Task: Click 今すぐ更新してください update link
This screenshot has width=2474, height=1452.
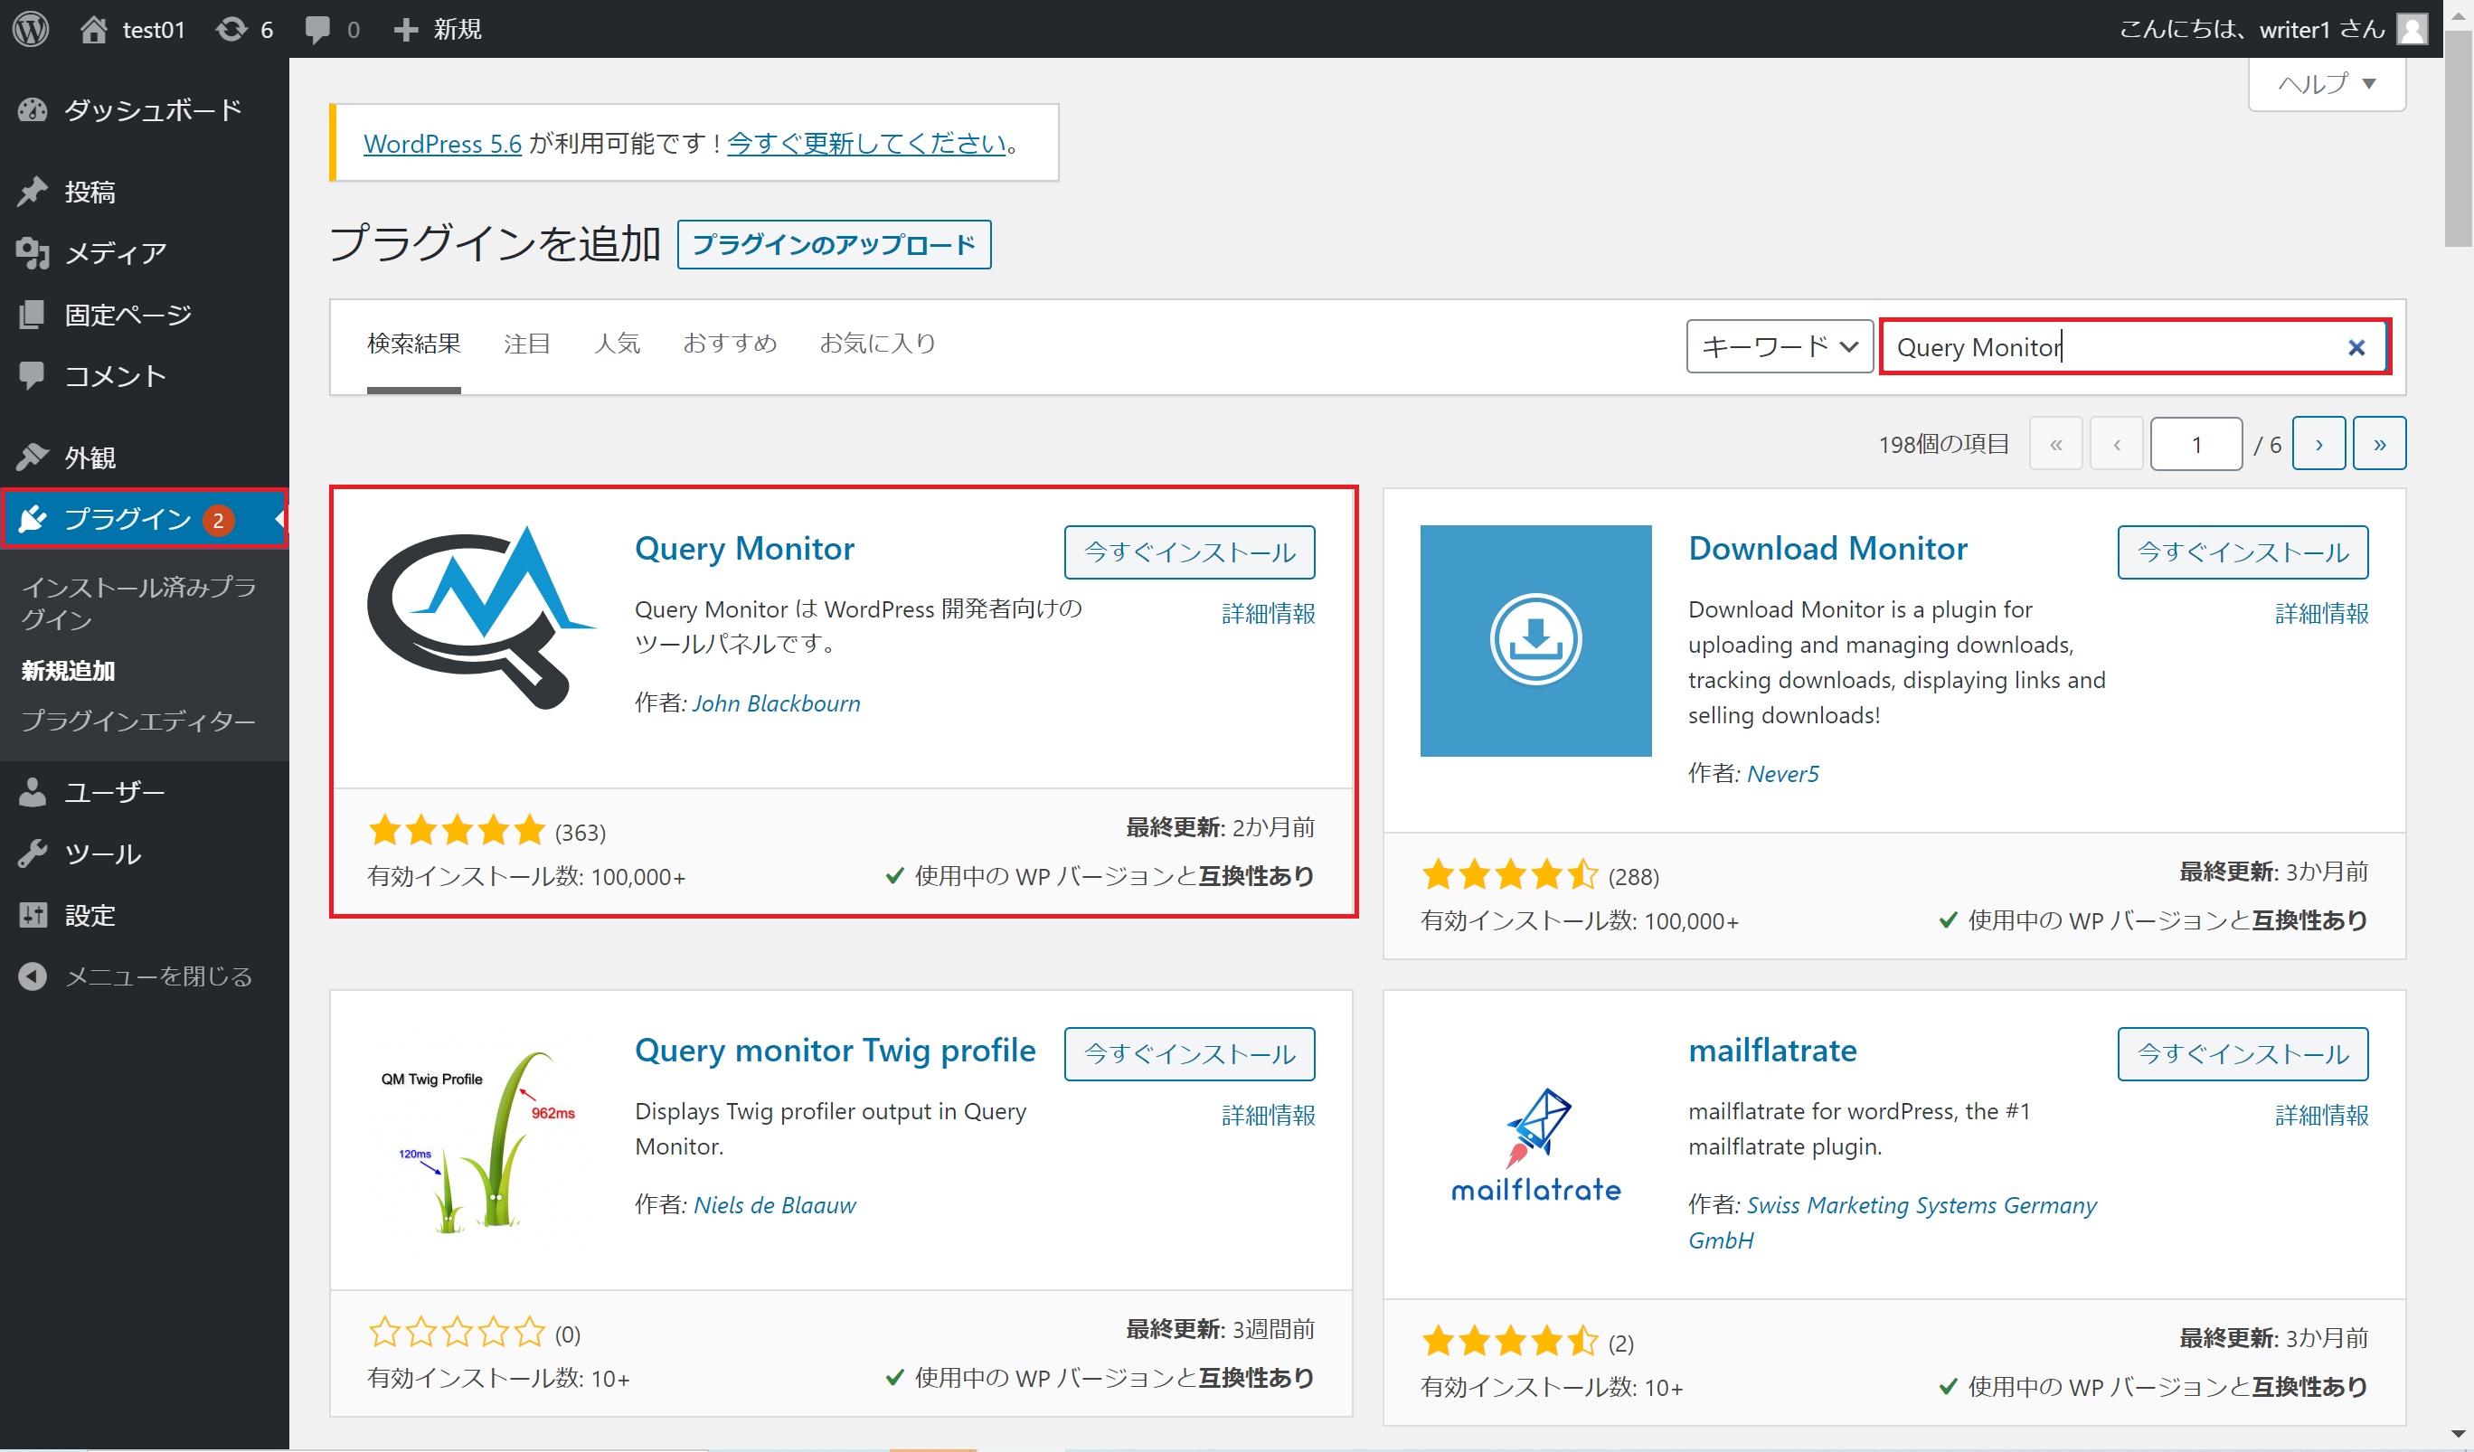Action: tap(867, 144)
